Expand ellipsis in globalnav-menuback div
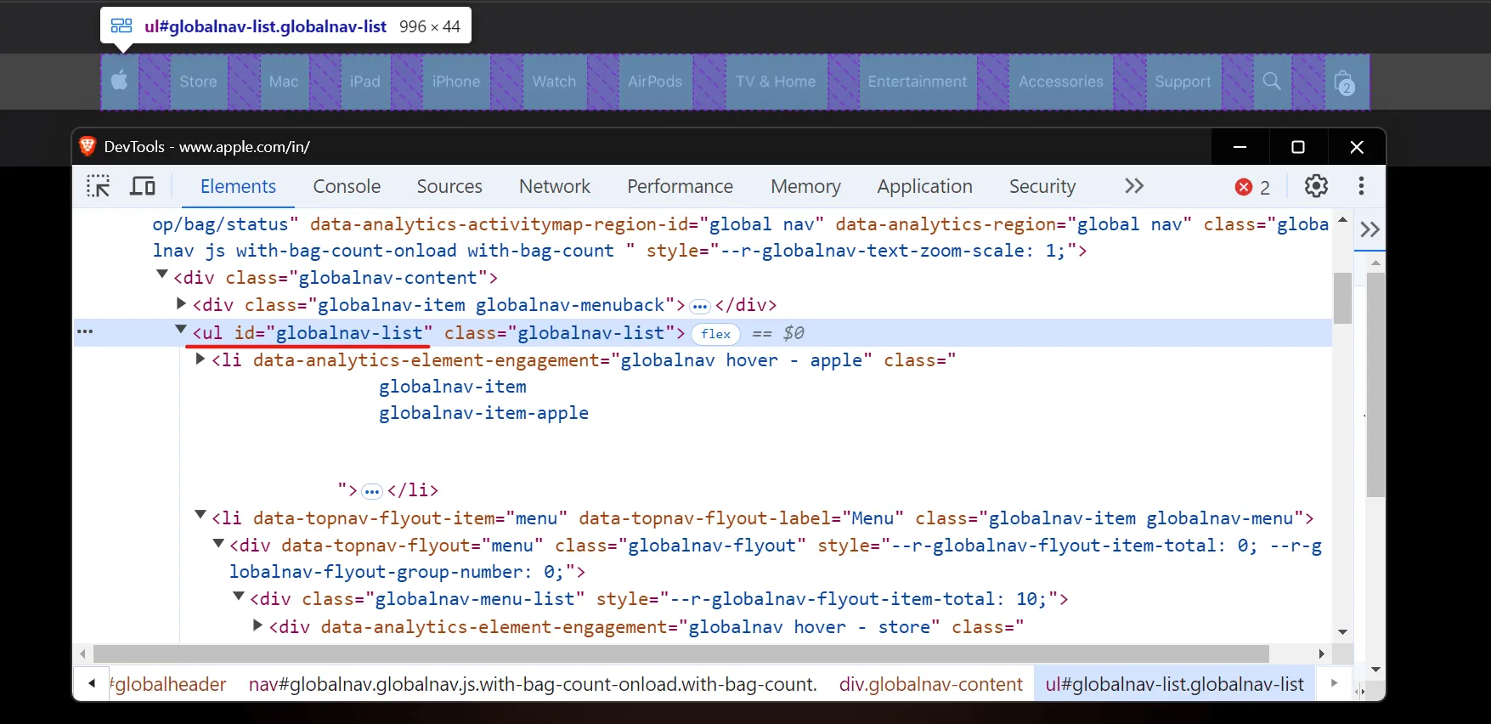 pos(700,306)
